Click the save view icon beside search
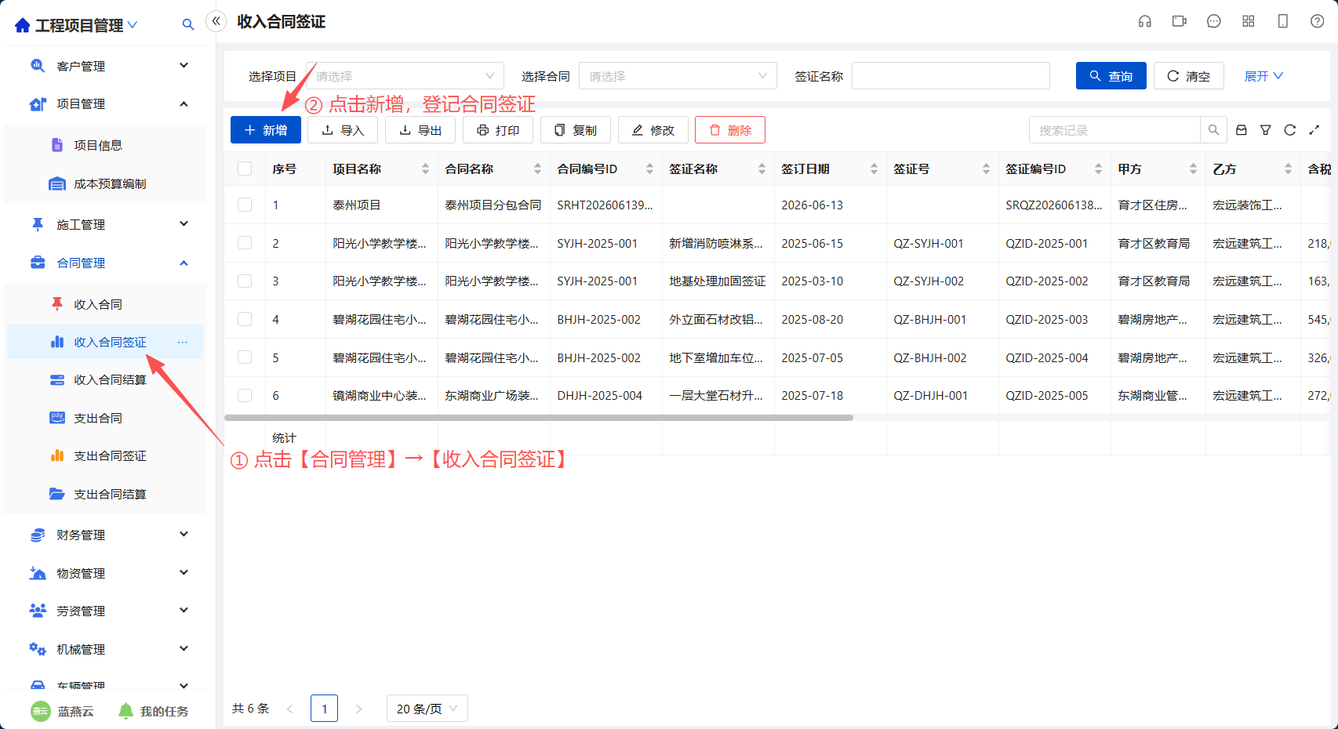The width and height of the screenshot is (1338, 729). pos(1242,130)
